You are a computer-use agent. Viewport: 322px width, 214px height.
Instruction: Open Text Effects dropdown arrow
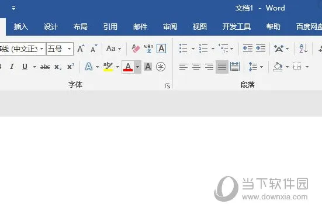98,67
